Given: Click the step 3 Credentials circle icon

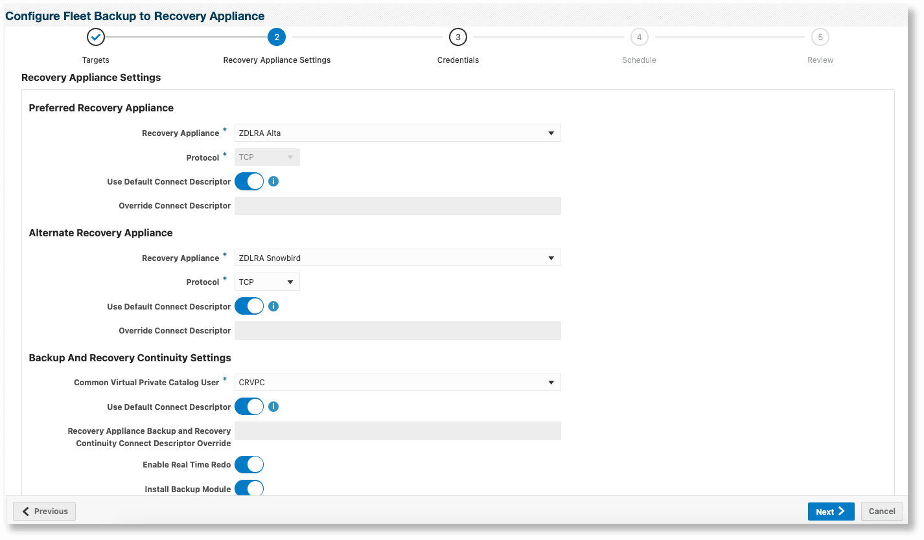Looking at the screenshot, I should (458, 38).
